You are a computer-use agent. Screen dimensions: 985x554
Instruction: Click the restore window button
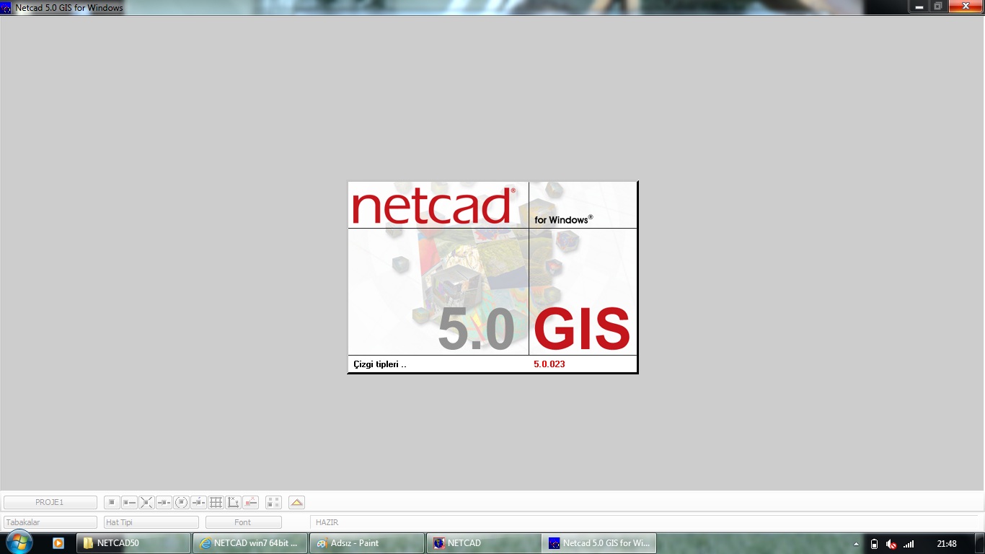click(938, 6)
